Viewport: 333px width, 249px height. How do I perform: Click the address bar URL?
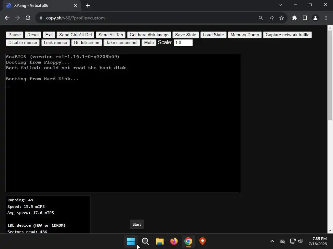[x=75, y=18]
